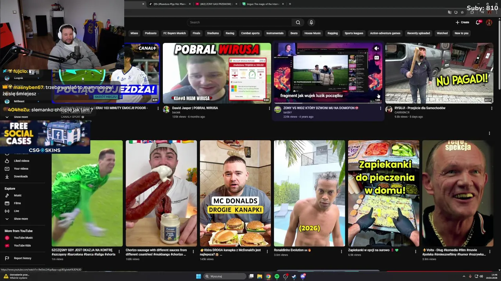Select the Podcasts filter chip
The image size is (501, 281).
(151, 33)
